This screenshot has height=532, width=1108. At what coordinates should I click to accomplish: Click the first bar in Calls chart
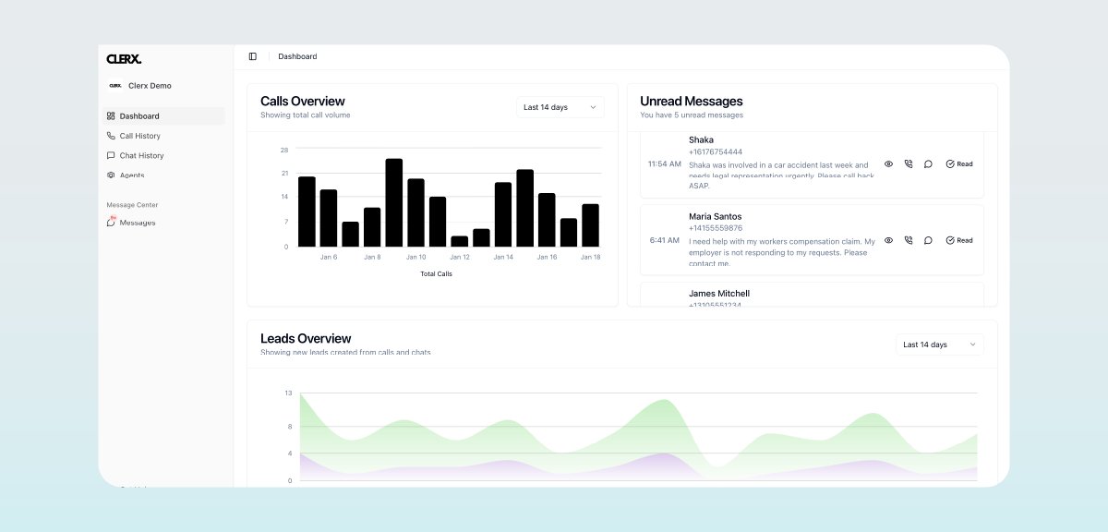(x=307, y=212)
